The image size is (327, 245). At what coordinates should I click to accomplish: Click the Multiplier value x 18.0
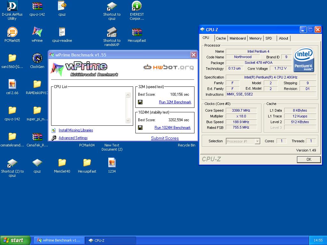click(x=241, y=116)
